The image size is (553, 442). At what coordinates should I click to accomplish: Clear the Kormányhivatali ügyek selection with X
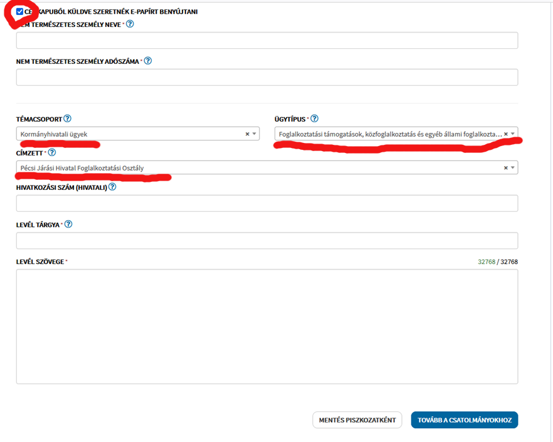coord(247,134)
